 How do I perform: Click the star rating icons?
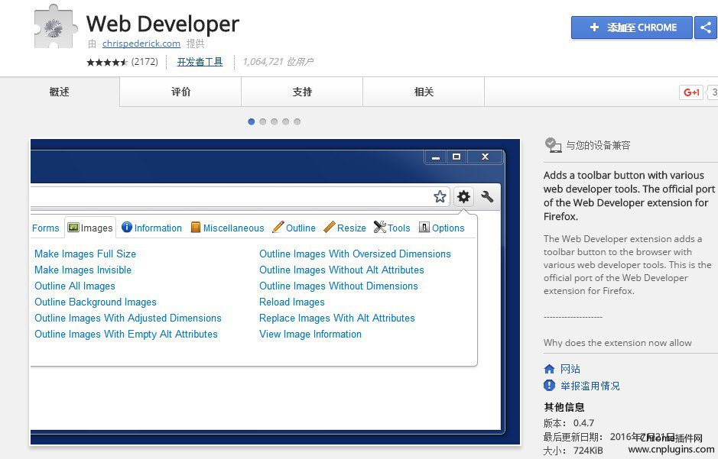(107, 62)
